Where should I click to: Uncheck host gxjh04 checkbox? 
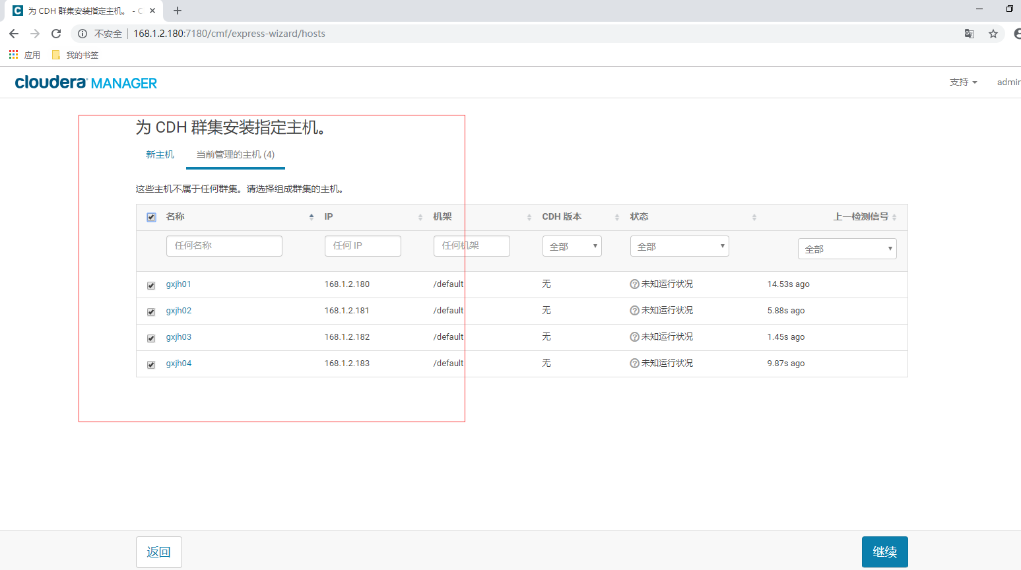click(x=151, y=364)
